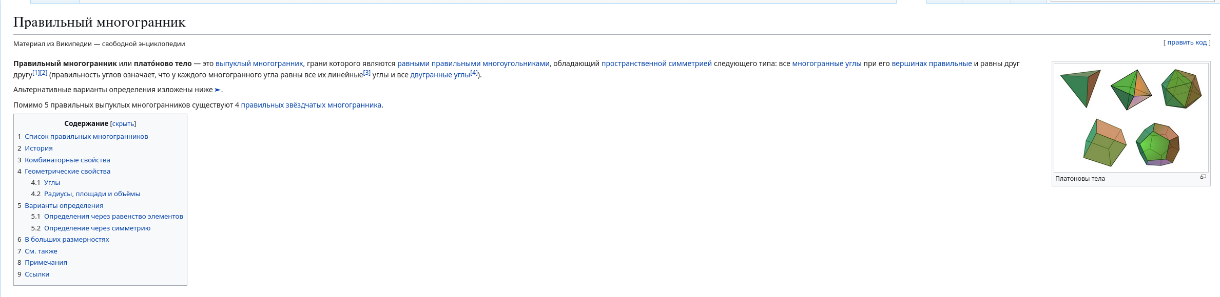Go to 'Список правильных многогранников' section
This screenshot has height=297, width=1220.
point(86,137)
